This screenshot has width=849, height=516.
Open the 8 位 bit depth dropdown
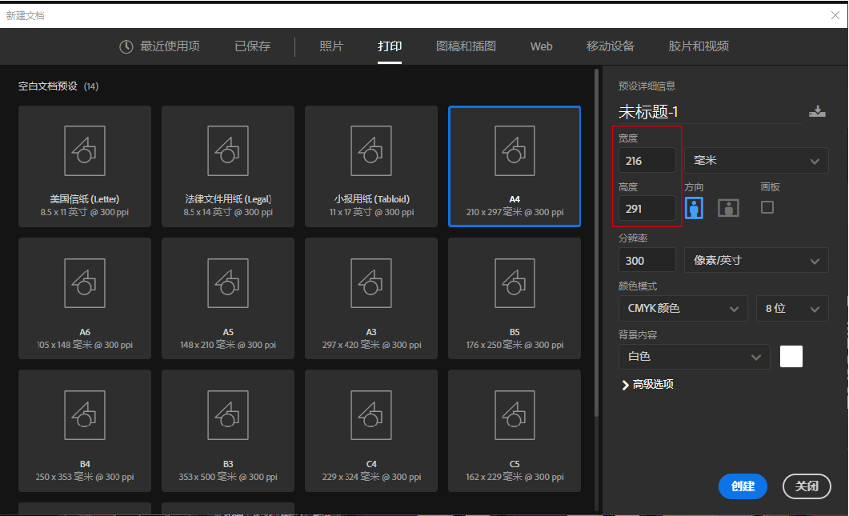(x=792, y=309)
